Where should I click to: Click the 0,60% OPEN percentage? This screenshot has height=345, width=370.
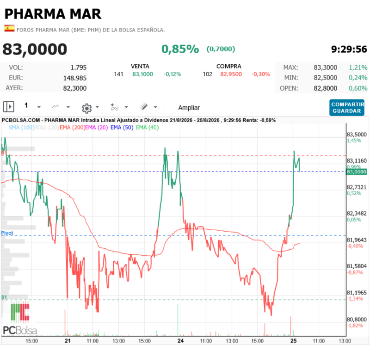[358, 88]
